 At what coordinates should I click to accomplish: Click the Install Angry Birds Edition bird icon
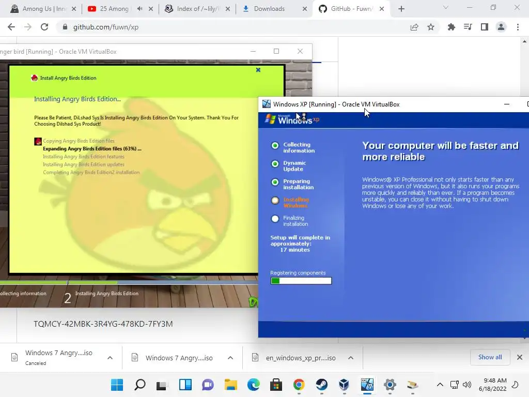click(x=35, y=78)
